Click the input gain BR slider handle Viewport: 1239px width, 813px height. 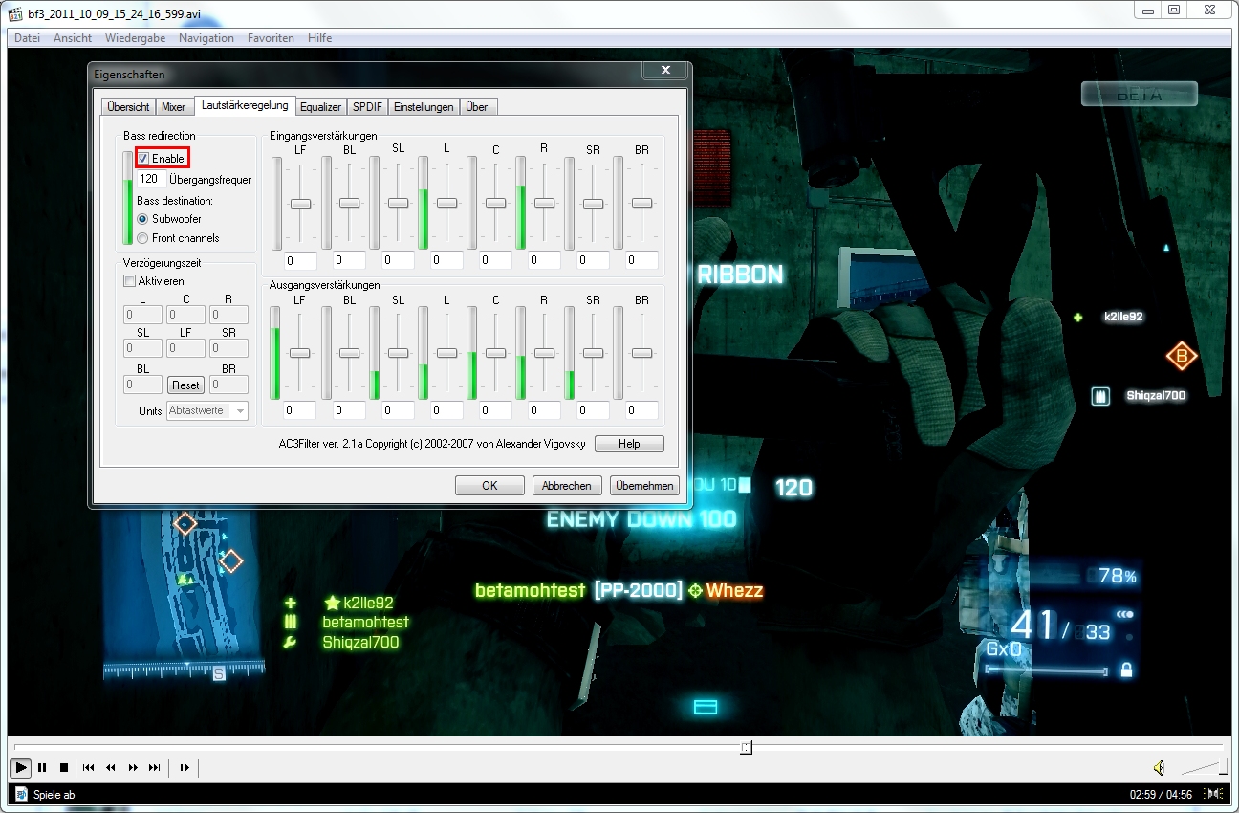pos(641,203)
